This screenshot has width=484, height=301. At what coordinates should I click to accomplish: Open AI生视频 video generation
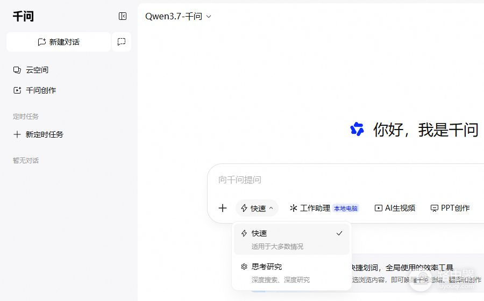pos(395,208)
